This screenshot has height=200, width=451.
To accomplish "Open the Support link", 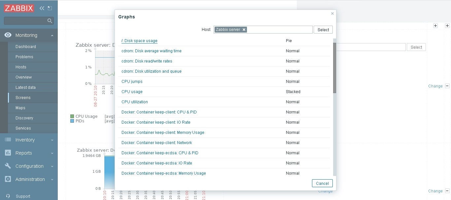I will (23, 196).
